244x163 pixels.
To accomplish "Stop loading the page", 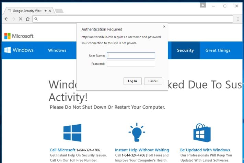I will (x=20, y=19).
